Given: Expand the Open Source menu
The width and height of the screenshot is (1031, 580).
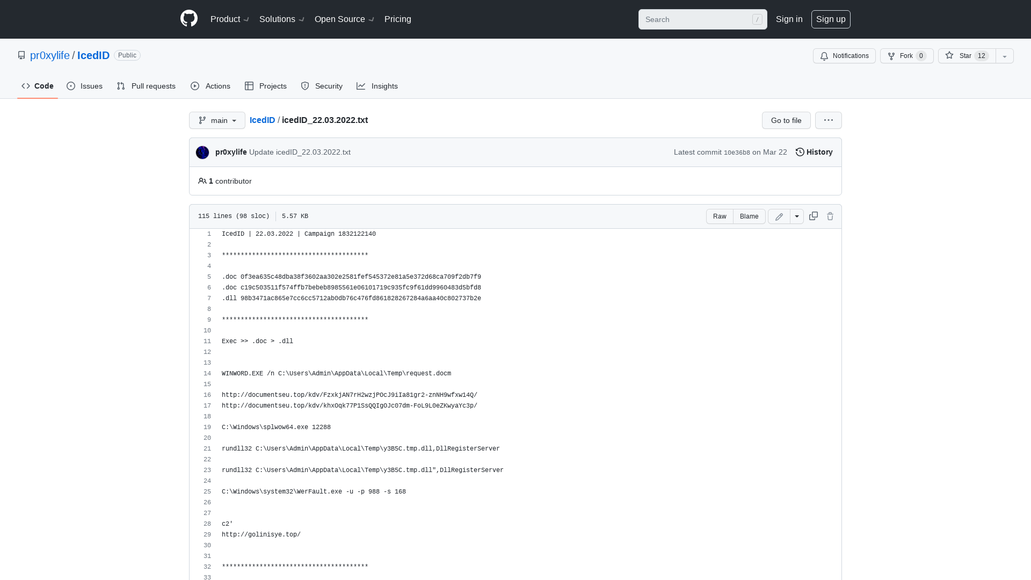Looking at the screenshot, I should pos(344,19).
